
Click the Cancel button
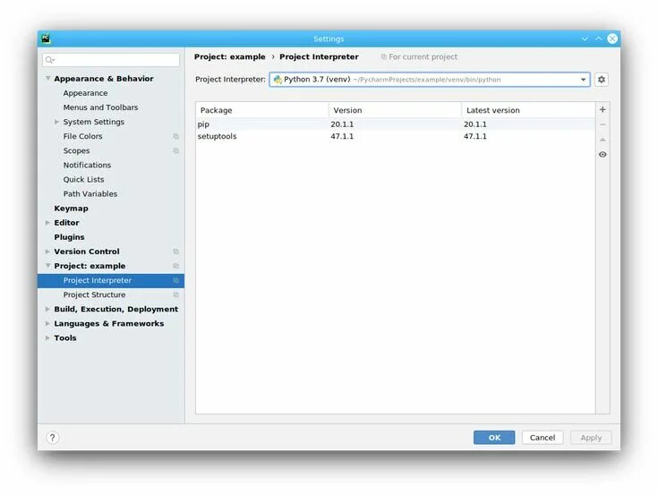543,438
